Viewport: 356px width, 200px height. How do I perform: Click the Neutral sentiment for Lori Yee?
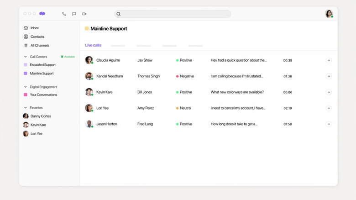pos(183,108)
